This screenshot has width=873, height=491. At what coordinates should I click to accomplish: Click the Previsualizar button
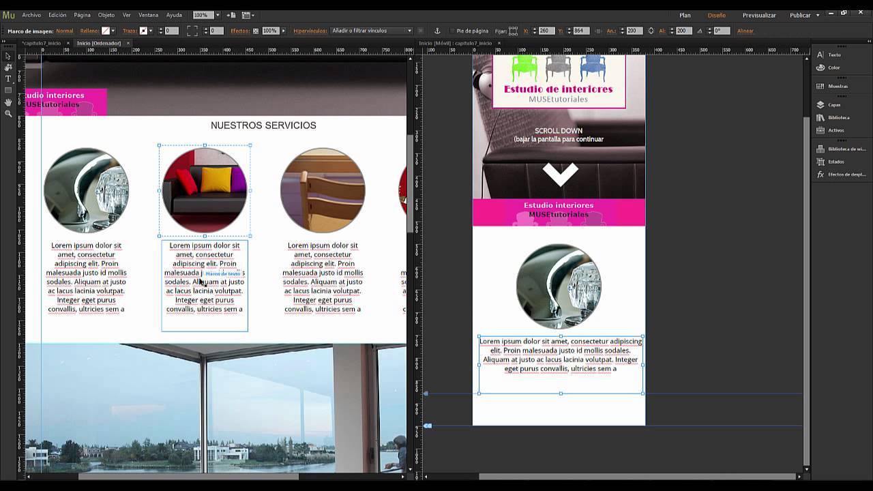(x=759, y=15)
